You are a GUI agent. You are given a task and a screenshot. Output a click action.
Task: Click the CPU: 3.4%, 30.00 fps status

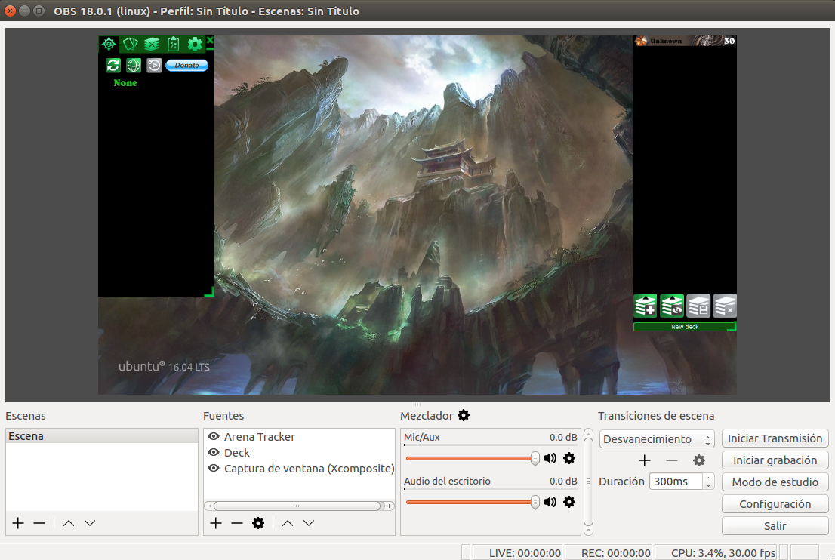click(723, 553)
